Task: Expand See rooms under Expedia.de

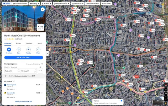Action: [x=11, y=97]
